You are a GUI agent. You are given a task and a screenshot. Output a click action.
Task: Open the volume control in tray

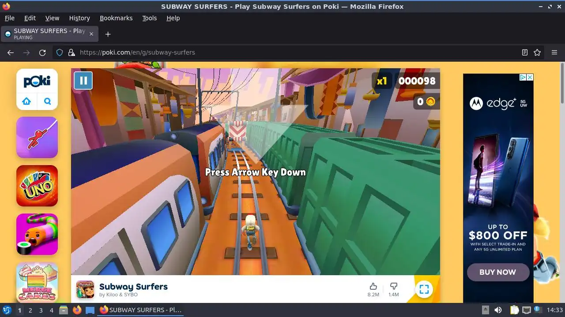tap(498, 310)
